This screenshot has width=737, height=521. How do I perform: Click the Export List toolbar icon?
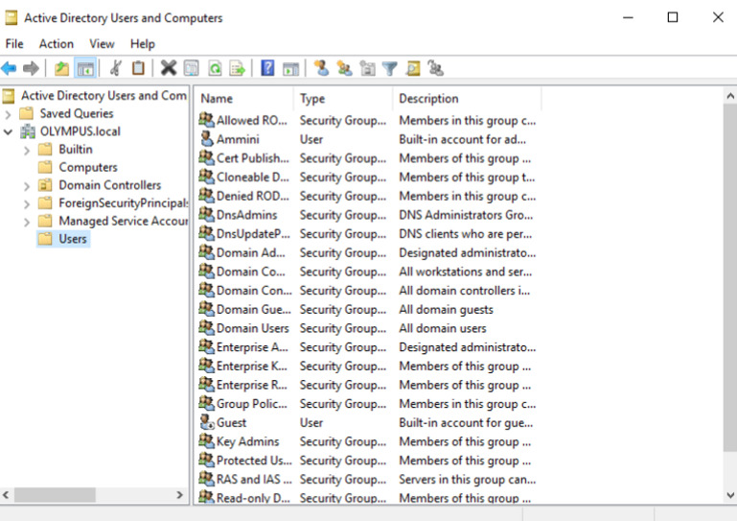(x=237, y=68)
